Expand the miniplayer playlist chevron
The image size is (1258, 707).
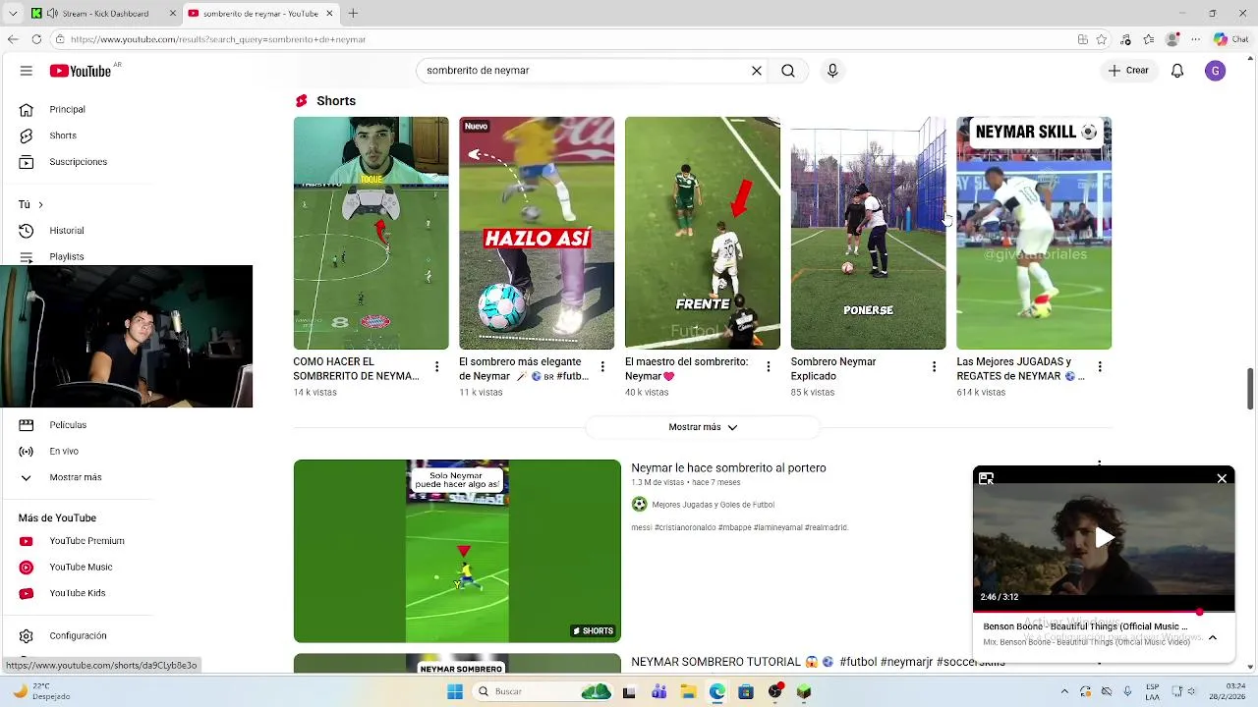tap(1213, 637)
